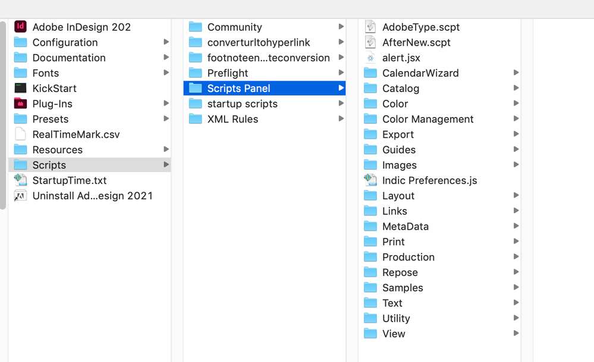Open the startup scripts folder row
594x362 pixels.
265,103
